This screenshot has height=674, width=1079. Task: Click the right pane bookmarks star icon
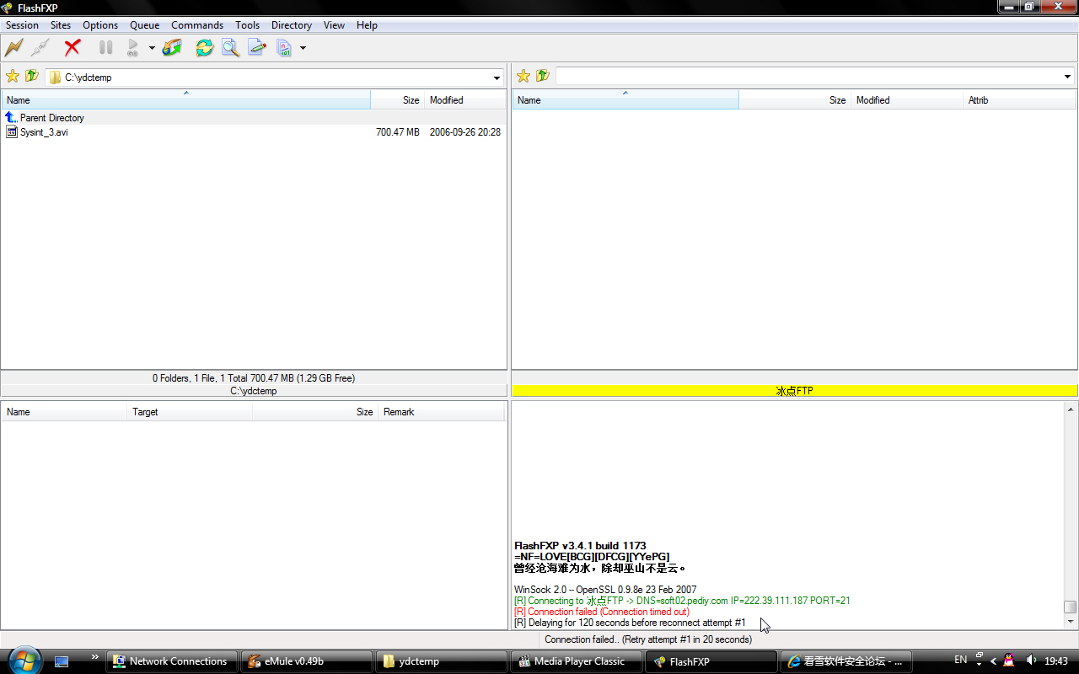[x=523, y=77]
